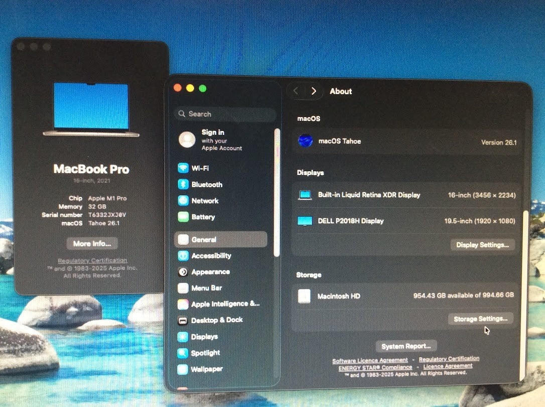The image size is (545, 407).
Task: Switch to the Bluetooth pane
Action: pyautogui.click(x=207, y=185)
